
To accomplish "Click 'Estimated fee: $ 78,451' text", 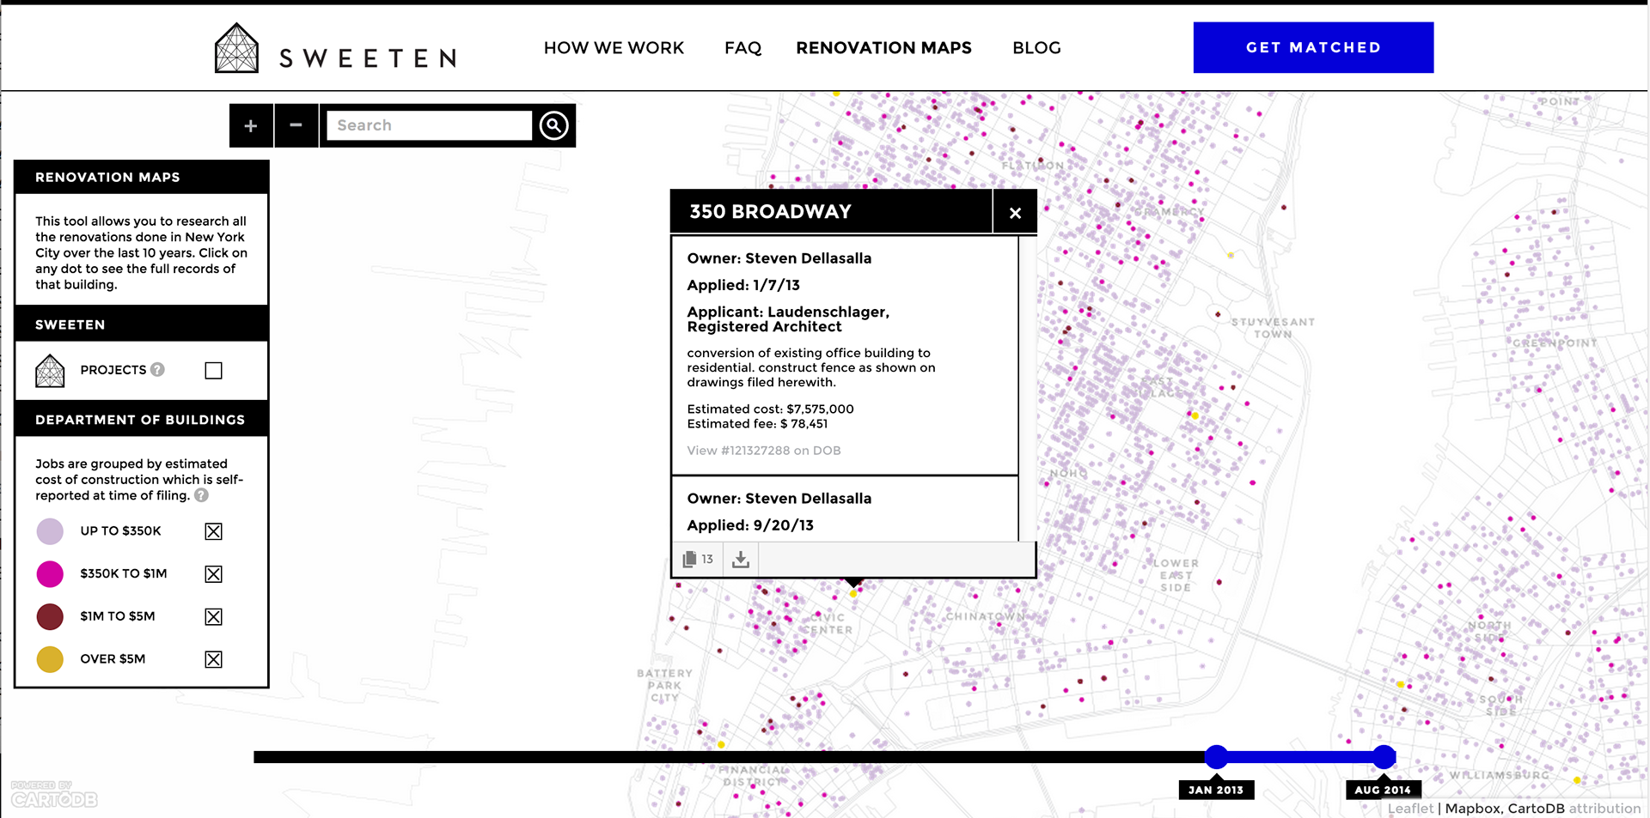I will 757,424.
